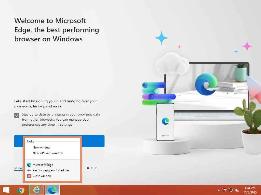Click the Tasks header in jump list

pos(30,141)
